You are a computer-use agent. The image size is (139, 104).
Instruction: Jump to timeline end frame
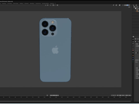pyautogui.click(x=58, y=95)
